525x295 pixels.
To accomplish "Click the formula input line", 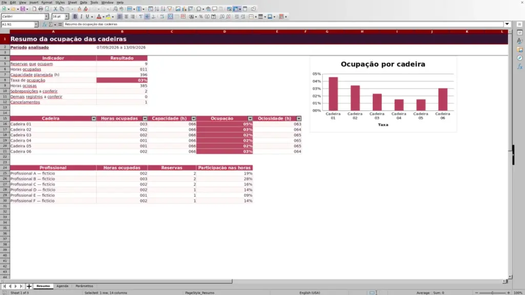I will pos(283,25).
